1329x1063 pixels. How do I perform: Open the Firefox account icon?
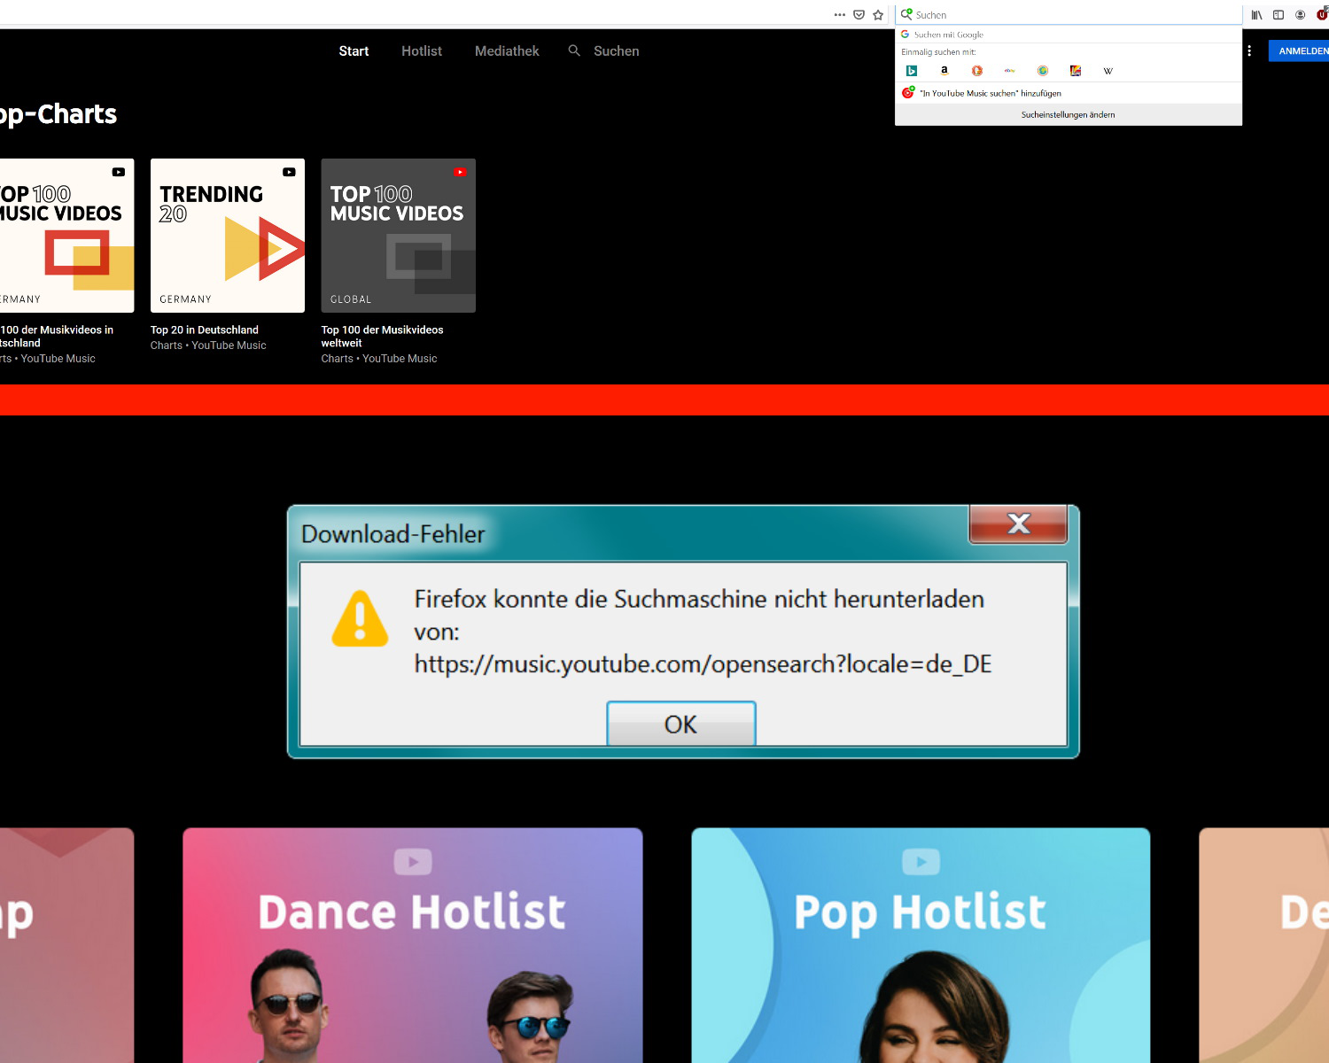(x=1300, y=14)
